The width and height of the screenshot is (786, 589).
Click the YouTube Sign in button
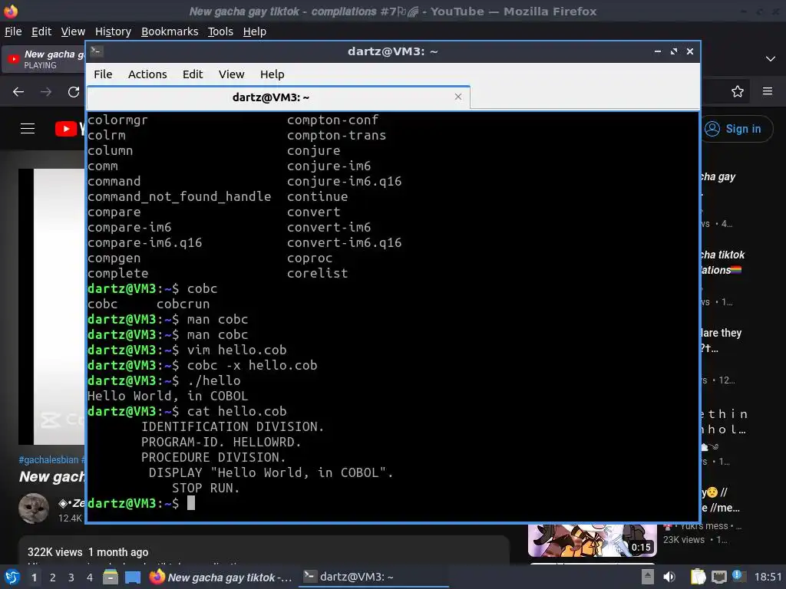(x=736, y=129)
